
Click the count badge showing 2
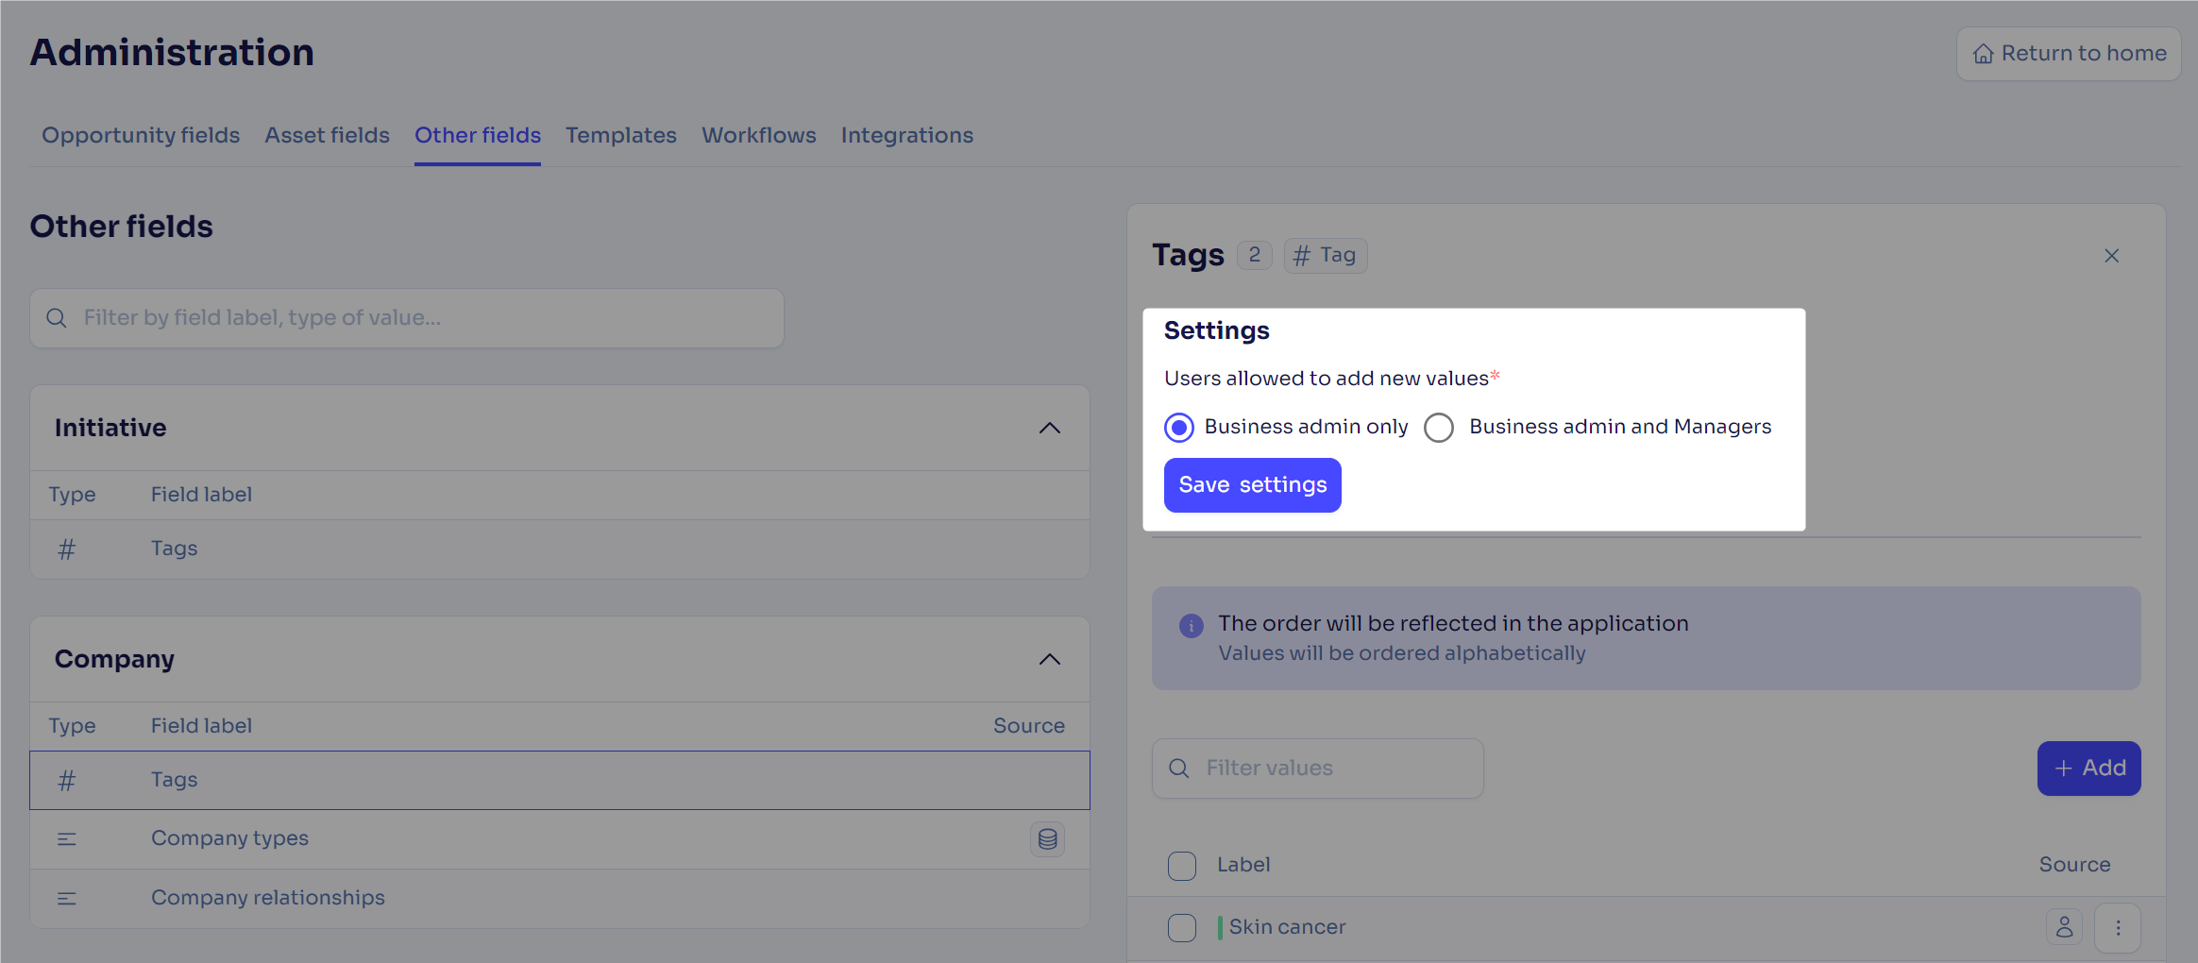tap(1255, 255)
